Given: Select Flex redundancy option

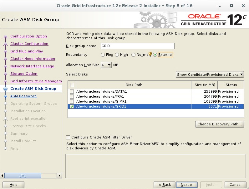Looking at the screenshot, I should click(103, 55).
